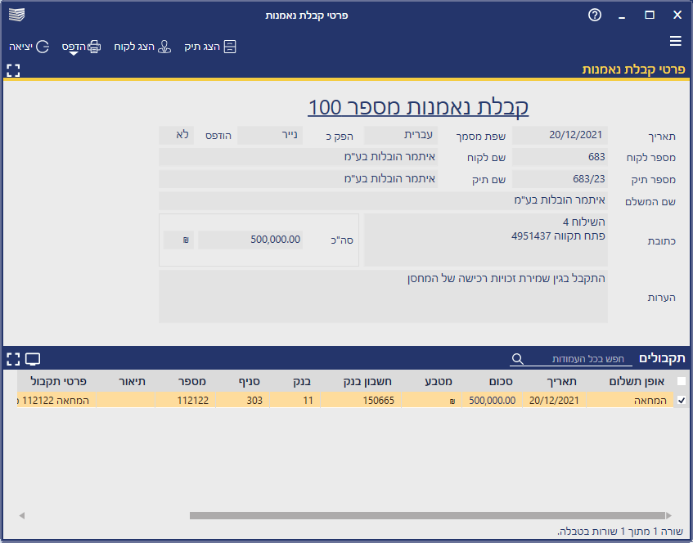Click the horizontal scrollbar thumb
The height and width of the screenshot is (543, 693).
pyautogui.click(x=427, y=516)
